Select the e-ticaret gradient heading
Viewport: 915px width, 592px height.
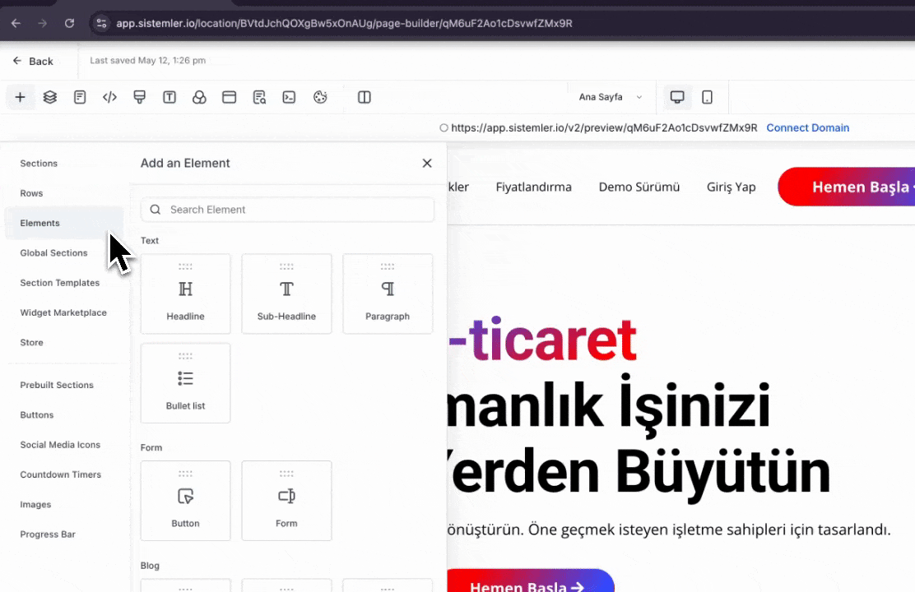coord(542,340)
